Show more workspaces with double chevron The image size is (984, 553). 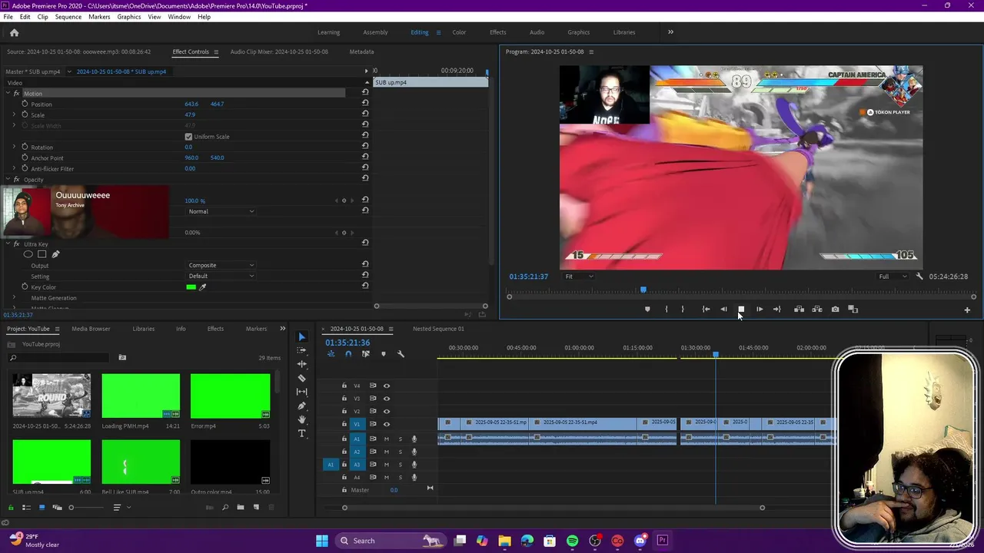click(x=670, y=32)
